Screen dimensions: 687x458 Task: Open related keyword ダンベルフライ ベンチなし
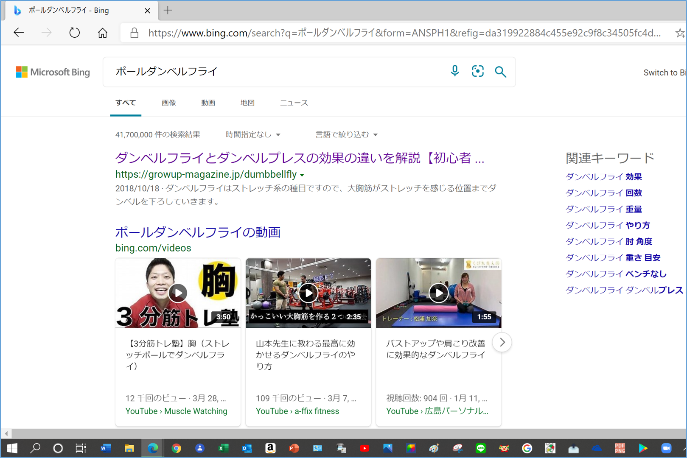click(616, 274)
